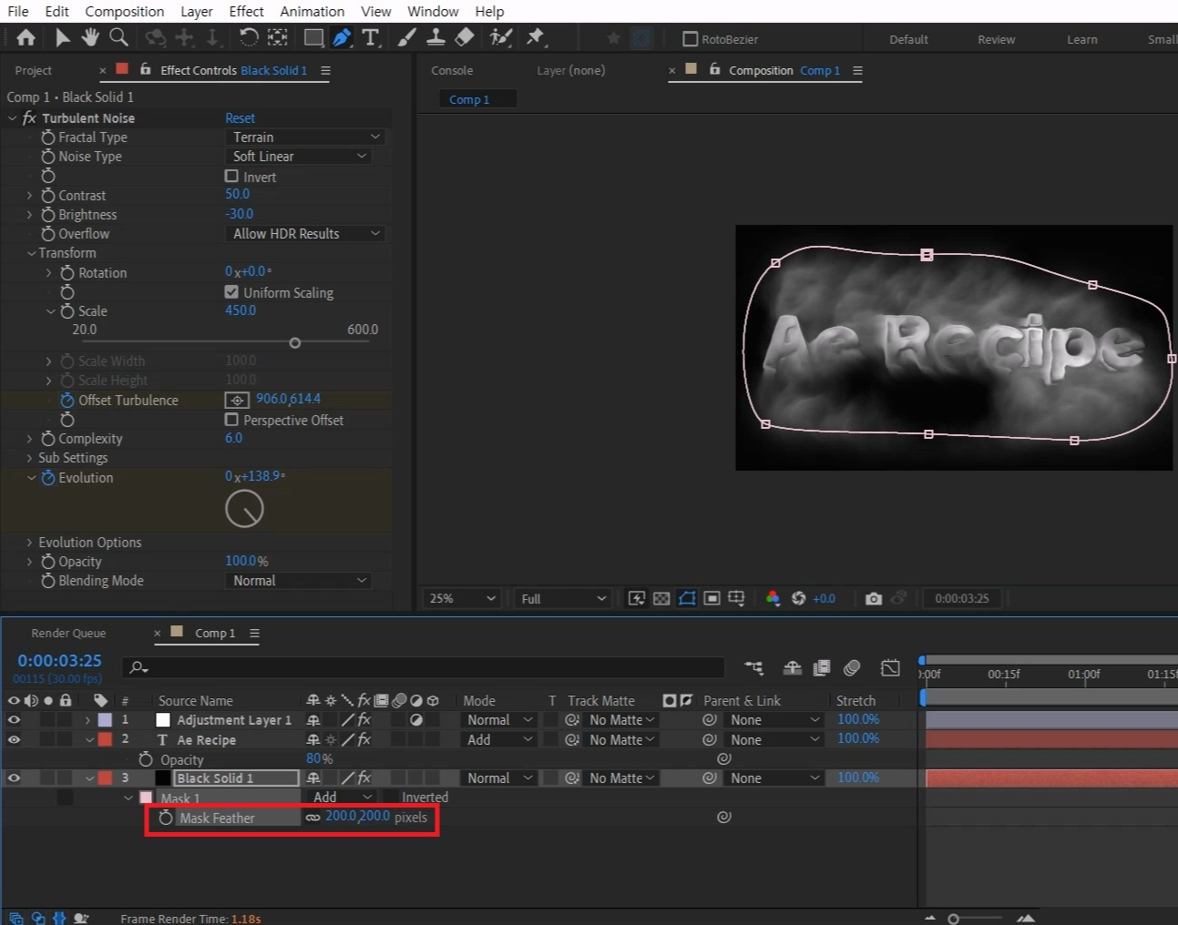Click the Evolution angle dial

tap(244, 509)
